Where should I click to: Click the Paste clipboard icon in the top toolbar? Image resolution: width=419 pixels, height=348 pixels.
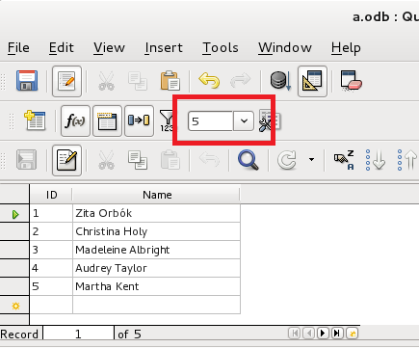point(170,81)
